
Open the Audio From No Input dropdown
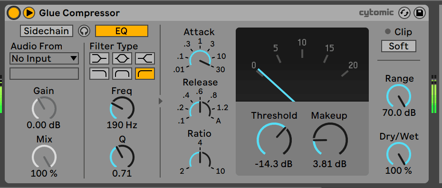[x=44, y=58]
